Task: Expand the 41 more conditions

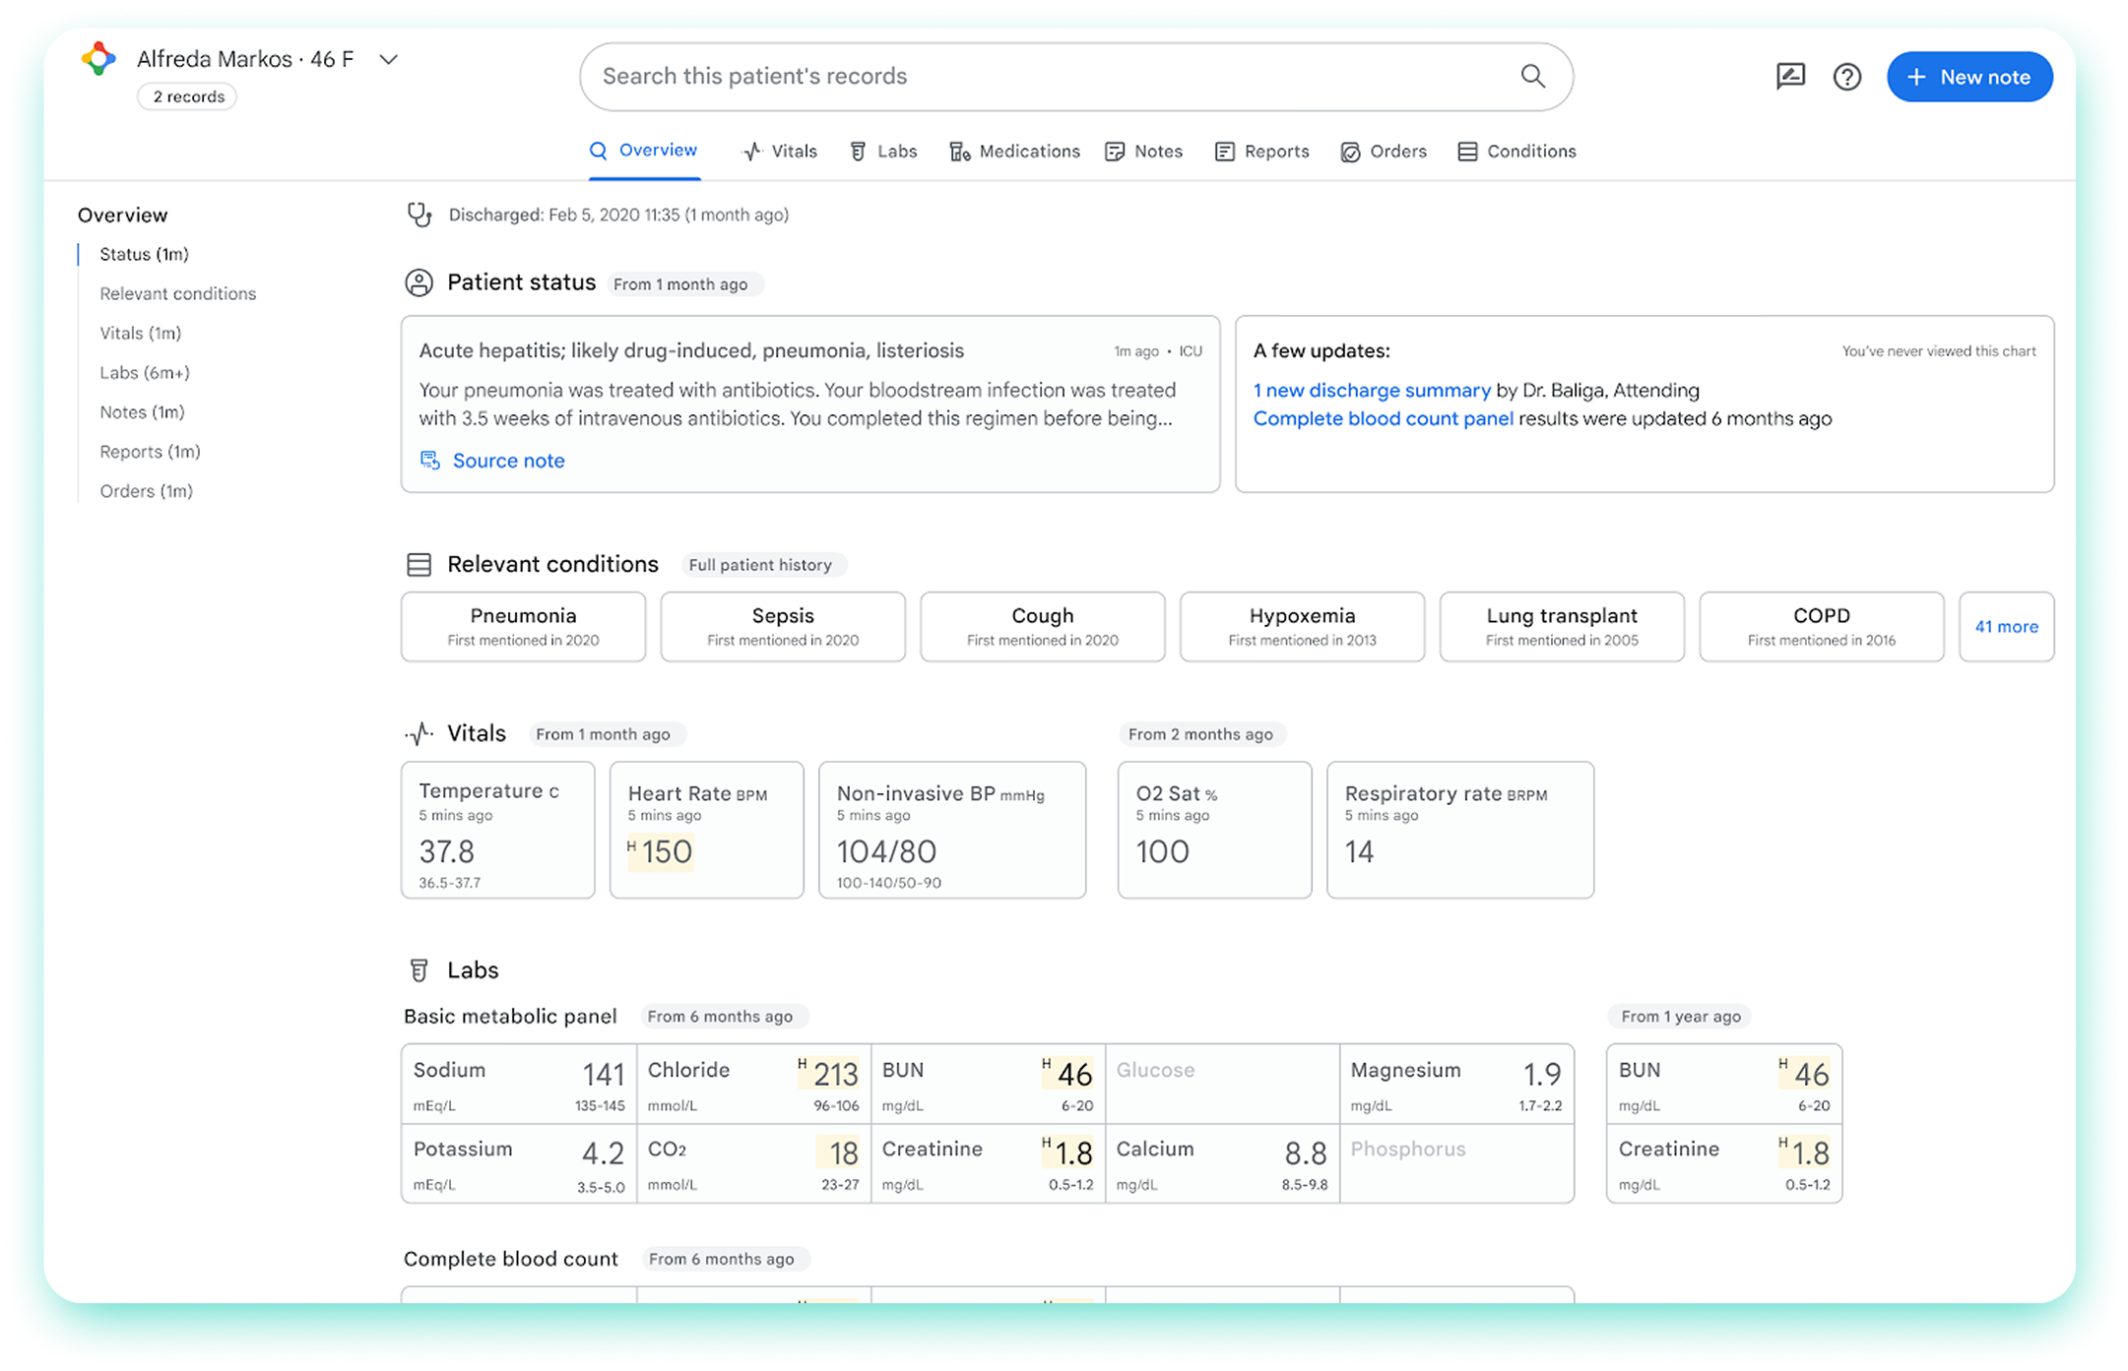Action: point(2006,627)
